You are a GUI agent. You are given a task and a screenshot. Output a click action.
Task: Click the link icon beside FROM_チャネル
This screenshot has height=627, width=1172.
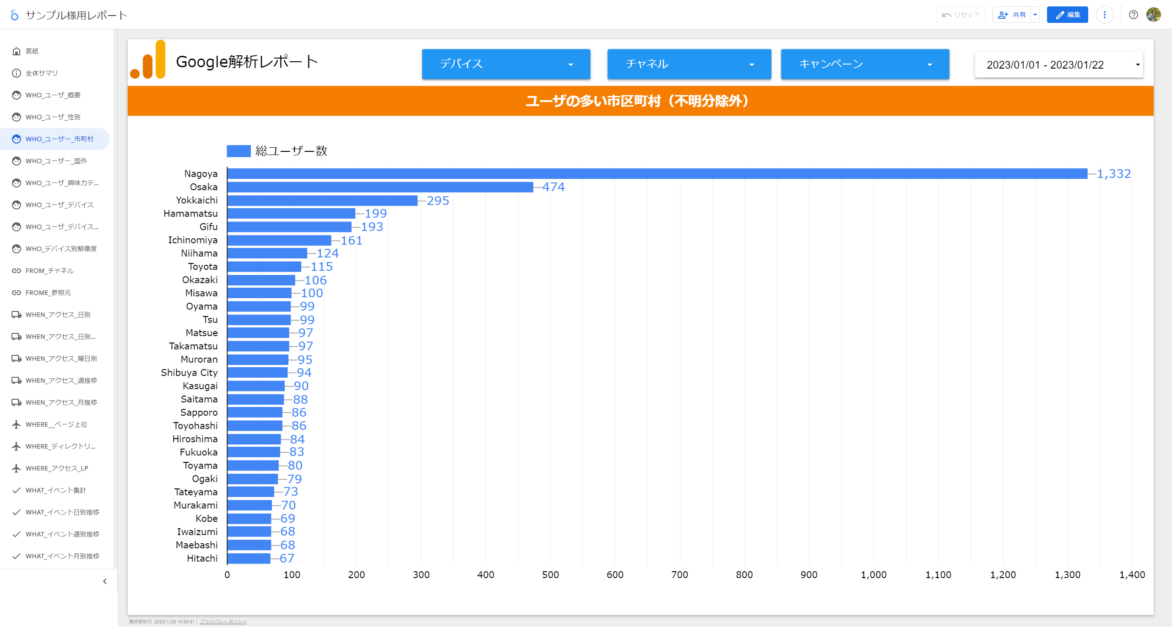coord(16,271)
